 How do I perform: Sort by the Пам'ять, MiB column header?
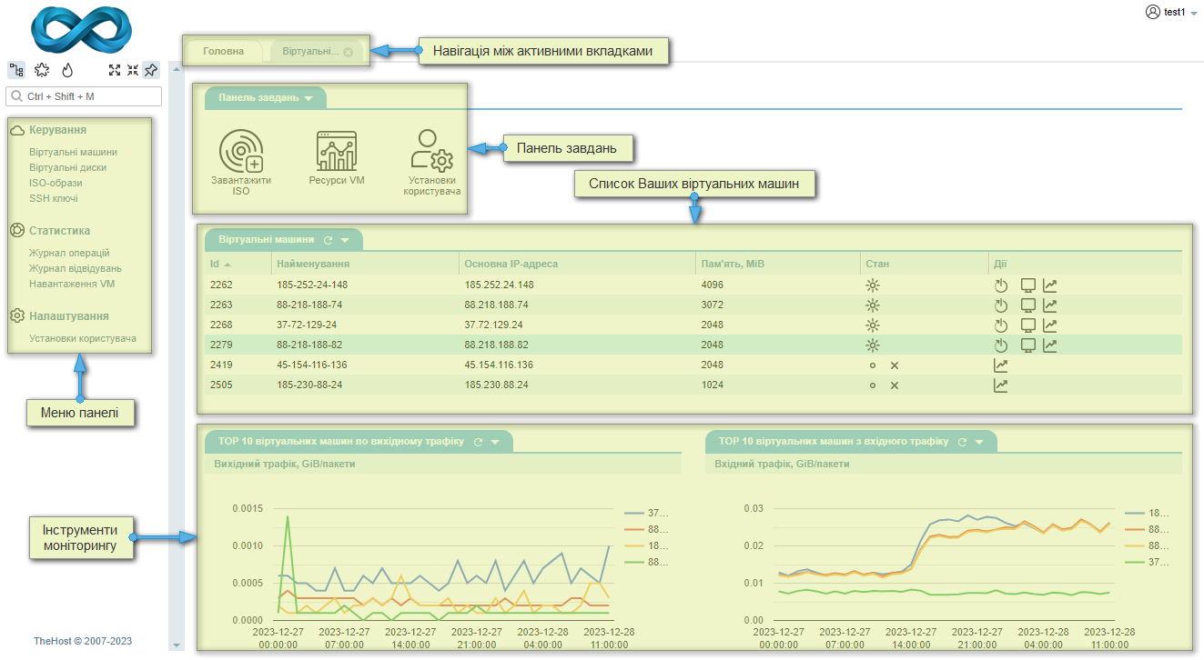[732, 264]
